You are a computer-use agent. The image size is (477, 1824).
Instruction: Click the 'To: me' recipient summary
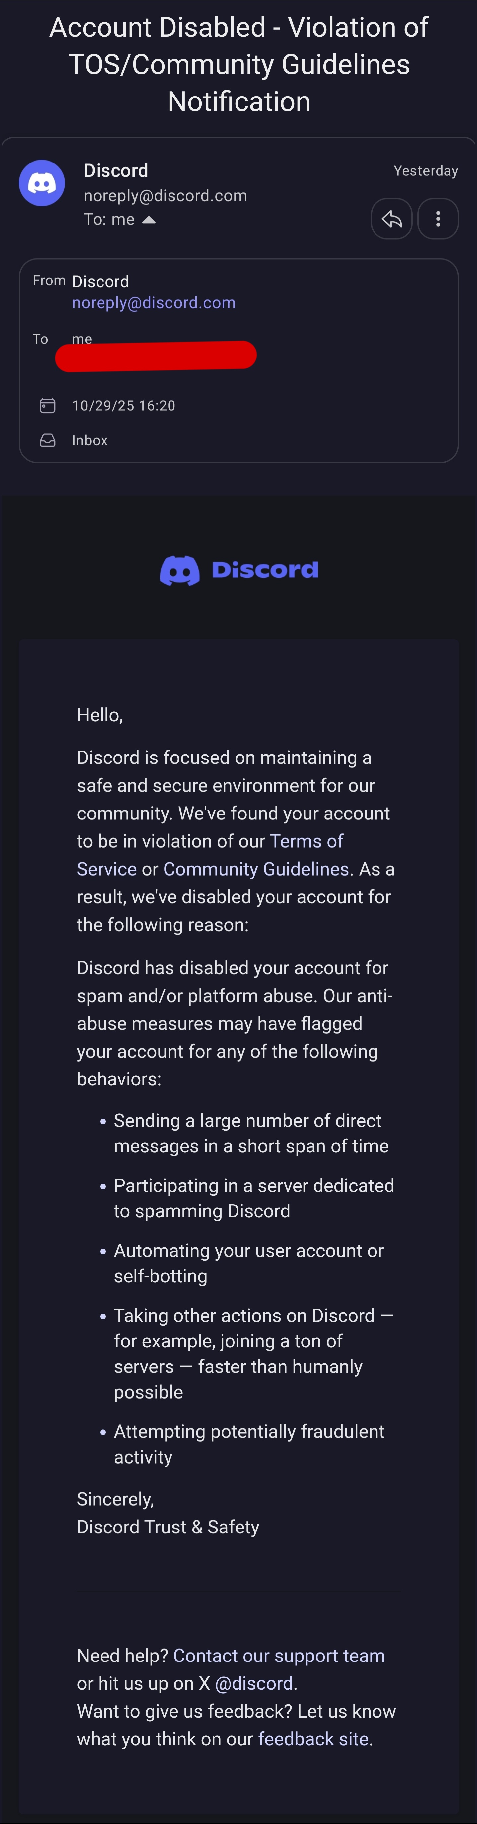(x=109, y=220)
